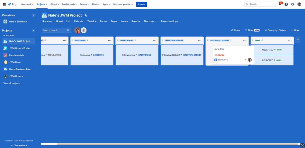Screen dimensions: 305x148
Task: Click the Share button
Action: click(x=235, y=30)
